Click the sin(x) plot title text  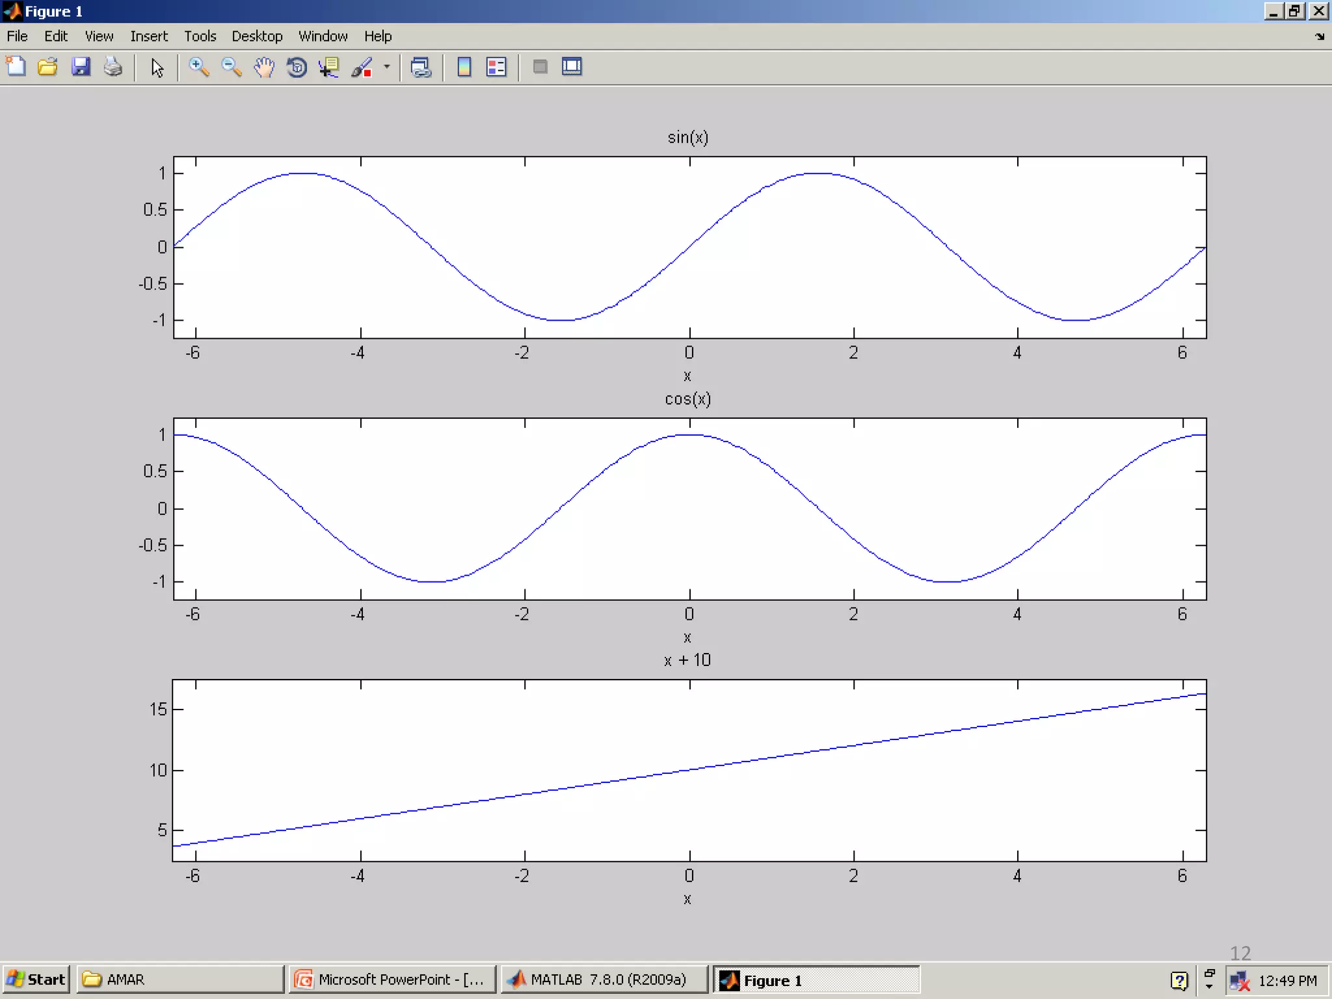click(x=687, y=137)
